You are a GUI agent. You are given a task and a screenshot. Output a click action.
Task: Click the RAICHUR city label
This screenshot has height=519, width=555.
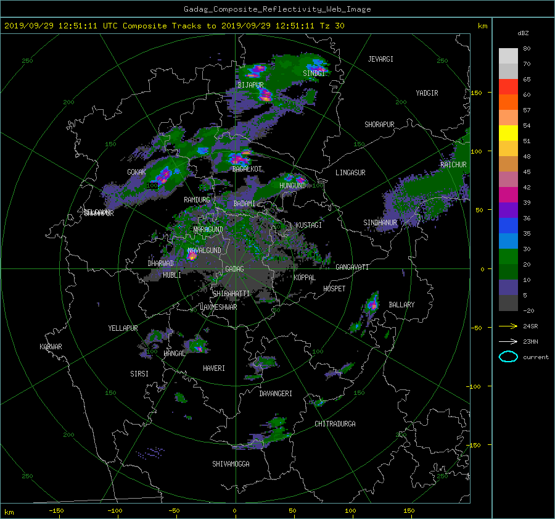click(x=453, y=165)
